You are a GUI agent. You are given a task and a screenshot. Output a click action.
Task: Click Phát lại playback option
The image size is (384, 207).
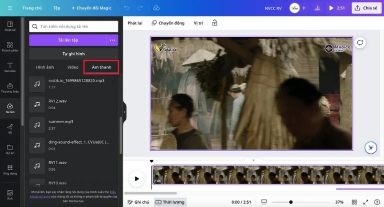coord(135,23)
